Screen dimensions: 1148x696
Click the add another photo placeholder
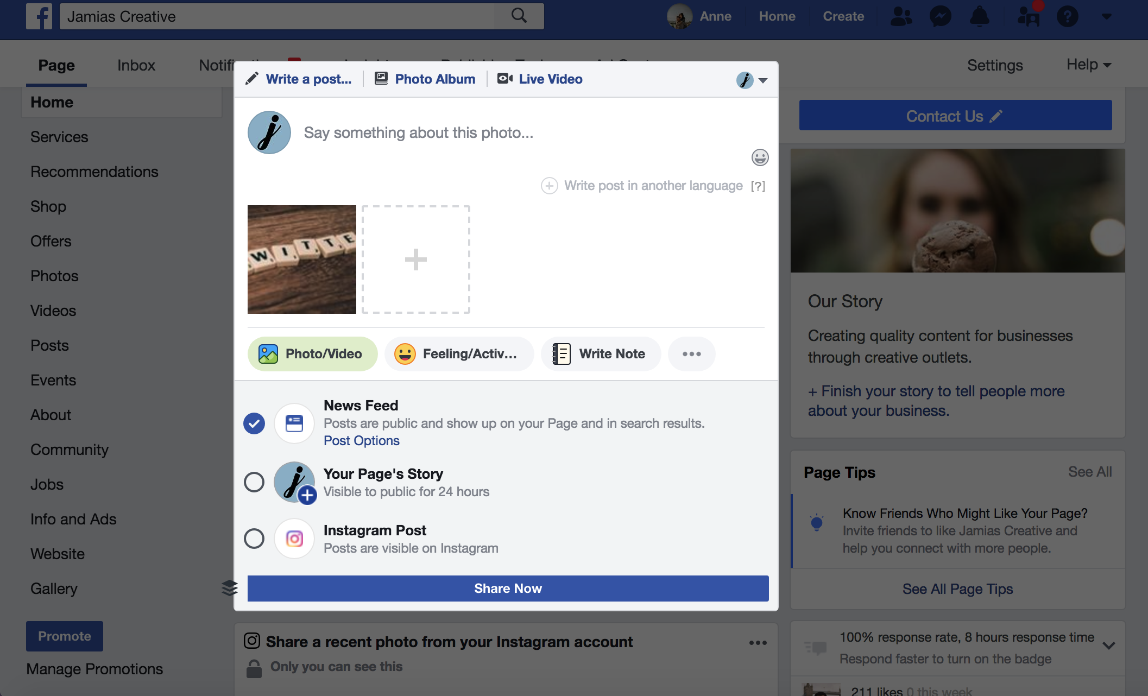pos(416,260)
